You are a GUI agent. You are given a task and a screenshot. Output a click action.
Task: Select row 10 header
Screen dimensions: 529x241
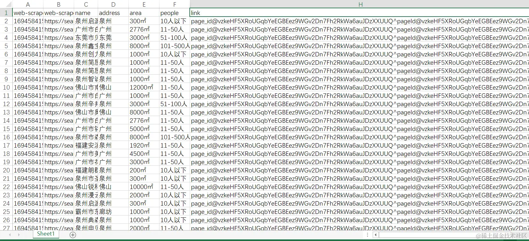6,87
